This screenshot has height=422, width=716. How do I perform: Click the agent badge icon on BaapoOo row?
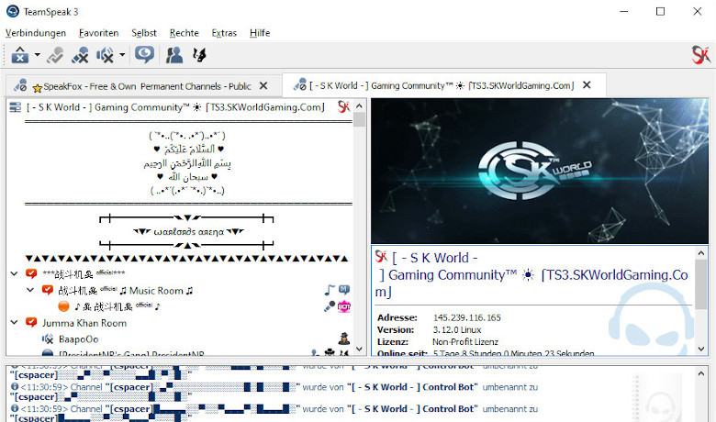344,339
